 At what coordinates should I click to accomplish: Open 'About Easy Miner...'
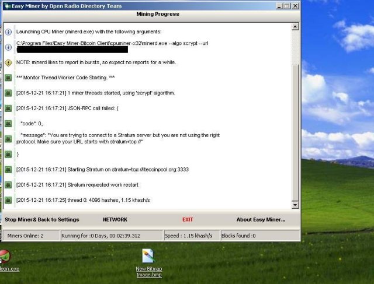click(x=261, y=219)
